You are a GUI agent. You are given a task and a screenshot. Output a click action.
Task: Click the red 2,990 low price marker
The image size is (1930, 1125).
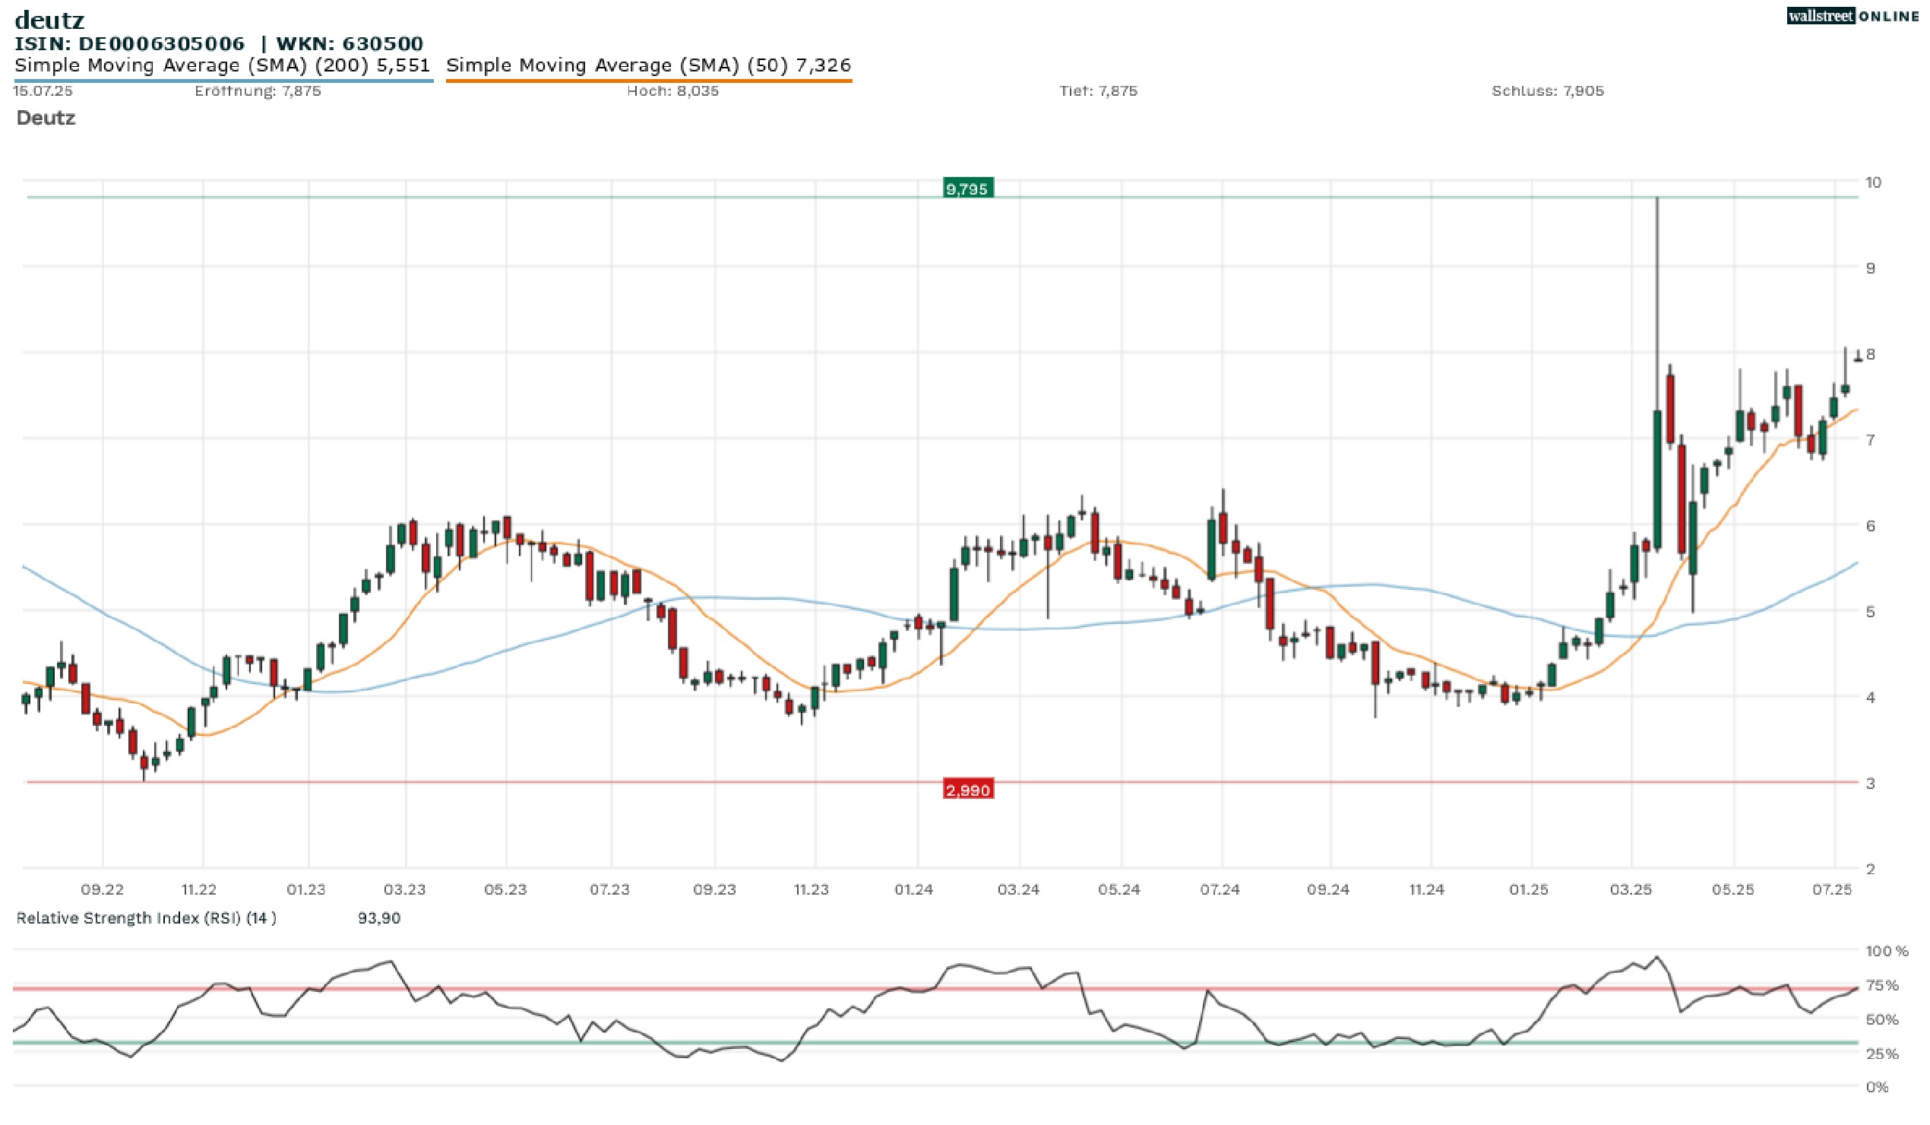[x=968, y=789]
